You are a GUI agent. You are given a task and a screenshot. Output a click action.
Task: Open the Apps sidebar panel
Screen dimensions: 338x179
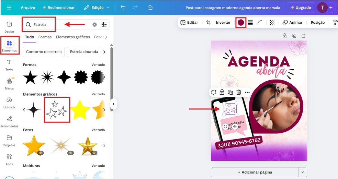[9, 160]
